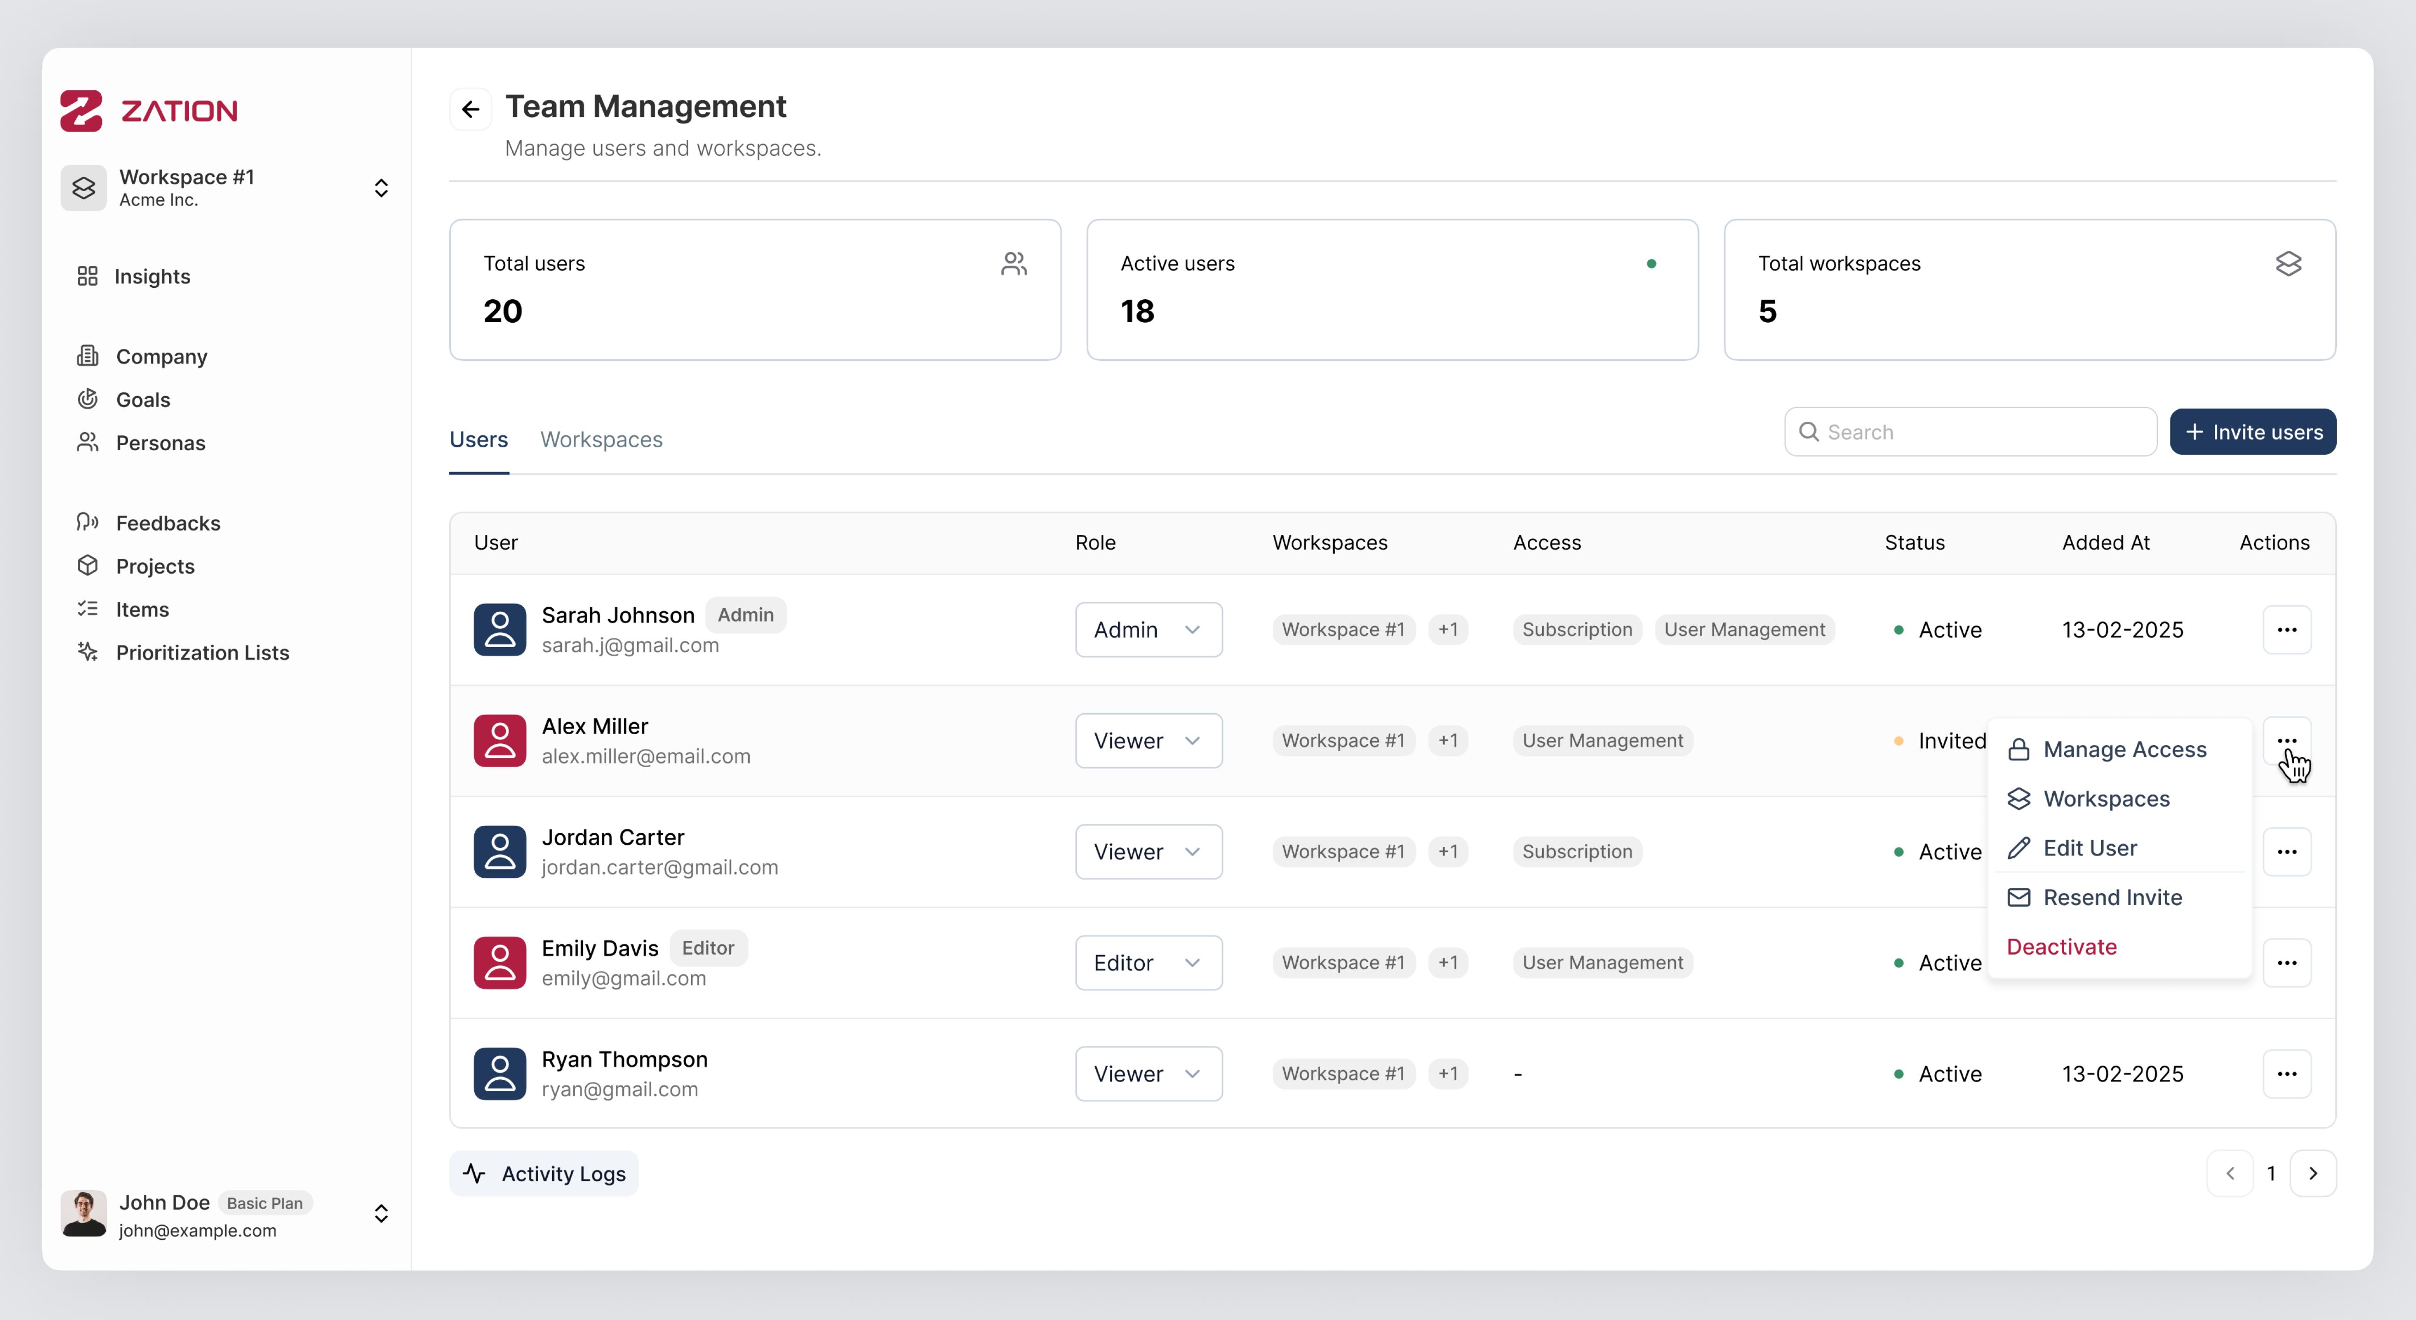Switch to the Workspaces tab

click(x=600, y=439)
